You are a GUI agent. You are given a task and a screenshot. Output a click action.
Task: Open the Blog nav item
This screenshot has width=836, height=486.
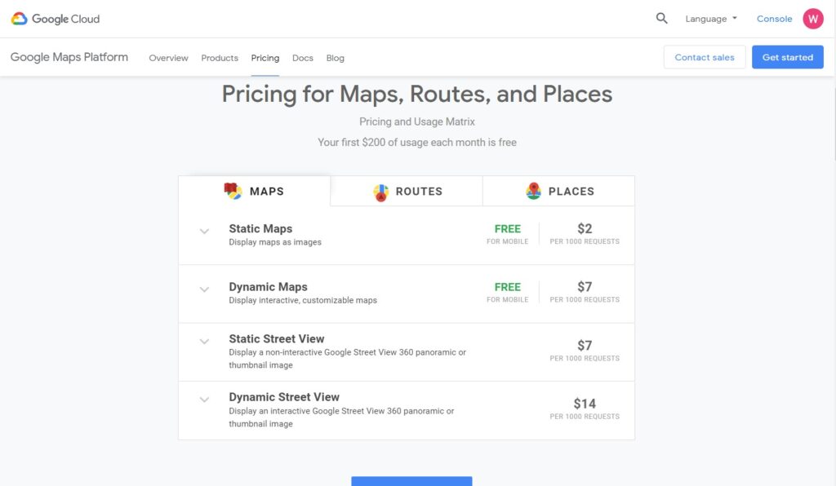point(336,58)
